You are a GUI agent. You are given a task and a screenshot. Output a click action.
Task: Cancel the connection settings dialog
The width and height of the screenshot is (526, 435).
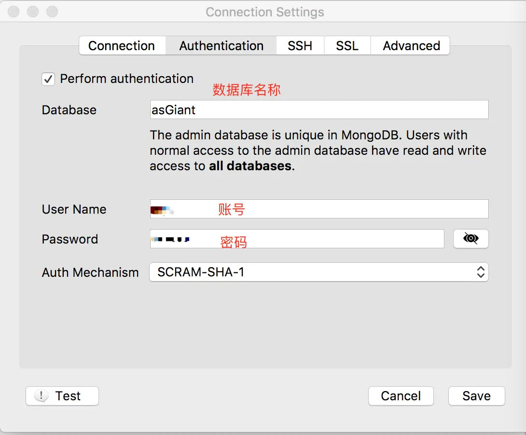(401, 396)
